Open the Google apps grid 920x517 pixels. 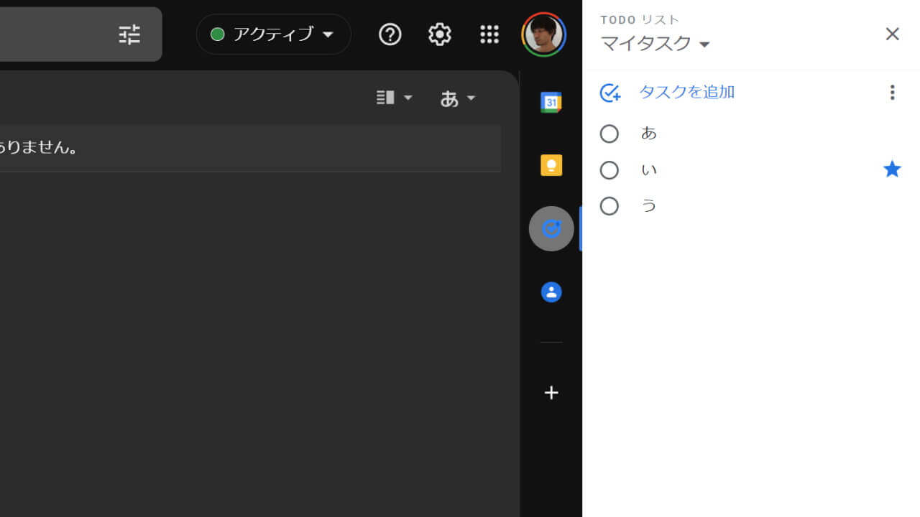[489, 34]
